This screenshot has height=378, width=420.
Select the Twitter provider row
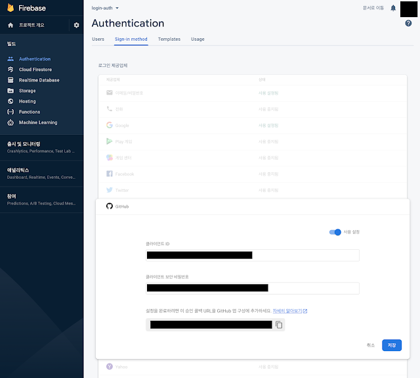252,190
